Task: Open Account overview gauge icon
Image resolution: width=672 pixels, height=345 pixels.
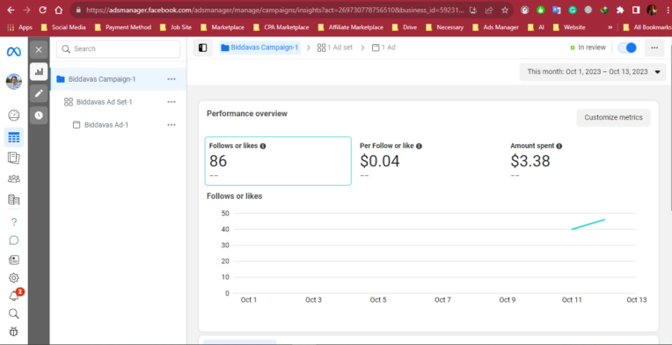Action: coord(14,115)
